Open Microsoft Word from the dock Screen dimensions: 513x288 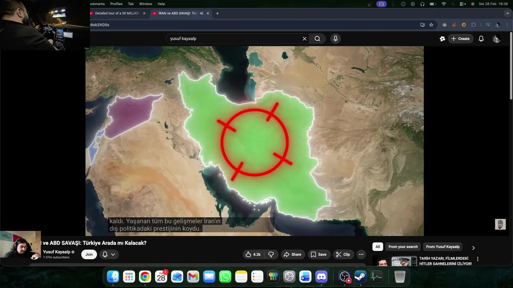click(305, 276)
